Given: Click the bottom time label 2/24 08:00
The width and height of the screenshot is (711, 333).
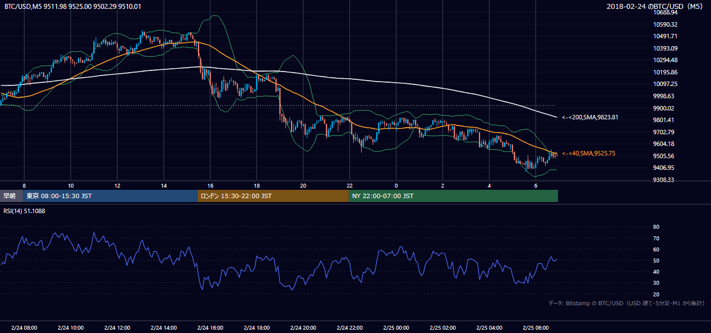Looking at the screenshot, I should 24,328.
